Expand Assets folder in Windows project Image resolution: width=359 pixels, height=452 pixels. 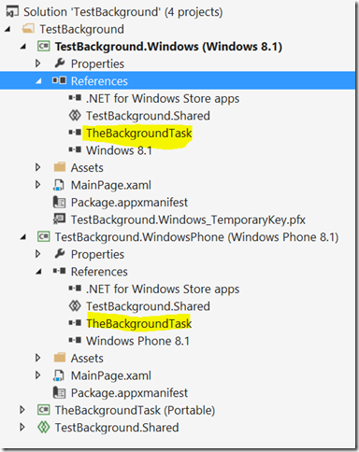coord(38,167)
